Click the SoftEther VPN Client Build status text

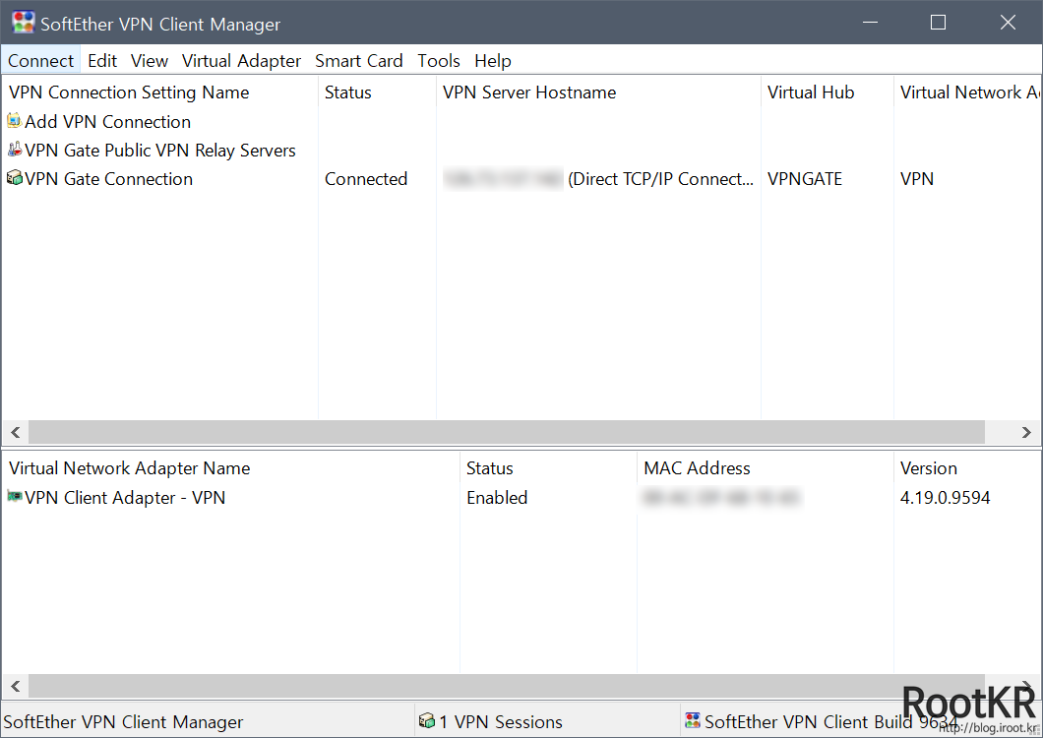click(830, 722)
